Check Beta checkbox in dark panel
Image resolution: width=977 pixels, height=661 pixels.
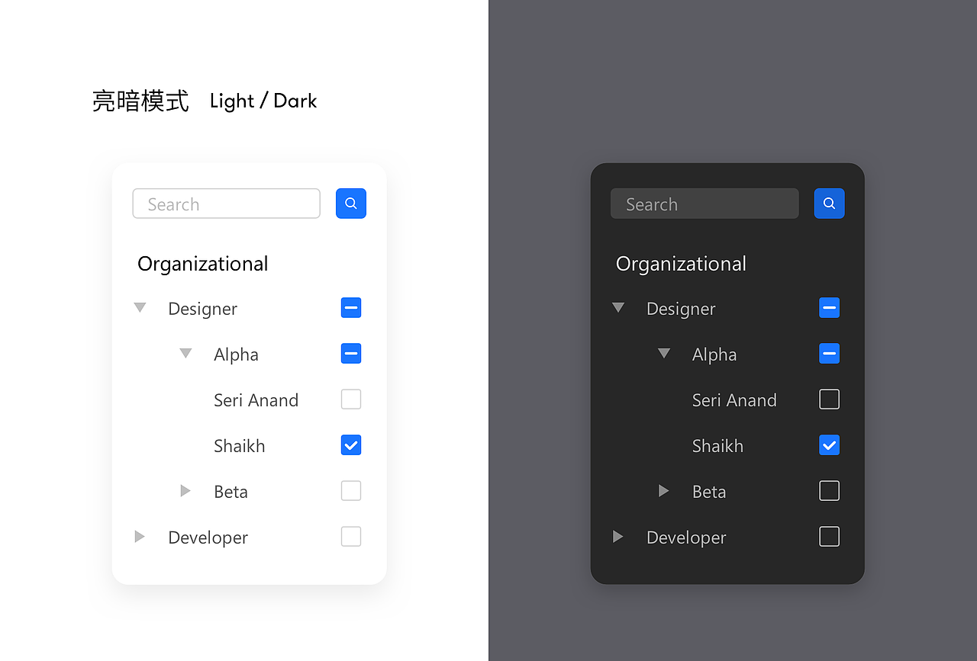pos(830,491)
